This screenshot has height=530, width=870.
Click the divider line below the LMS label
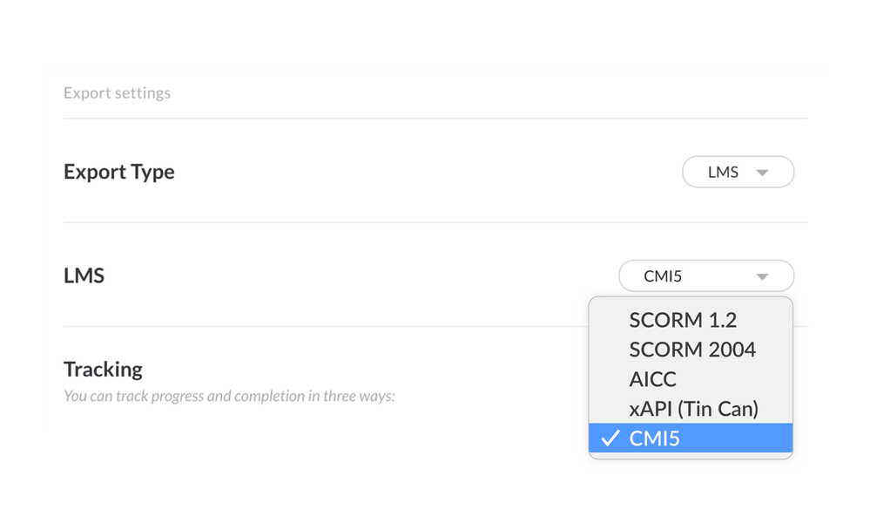[x=322, y=327]
